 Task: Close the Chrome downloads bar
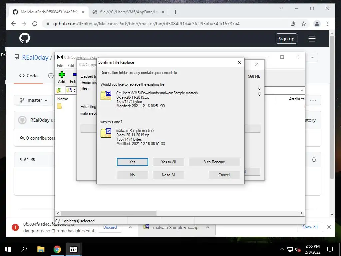[x=329, y=227]
